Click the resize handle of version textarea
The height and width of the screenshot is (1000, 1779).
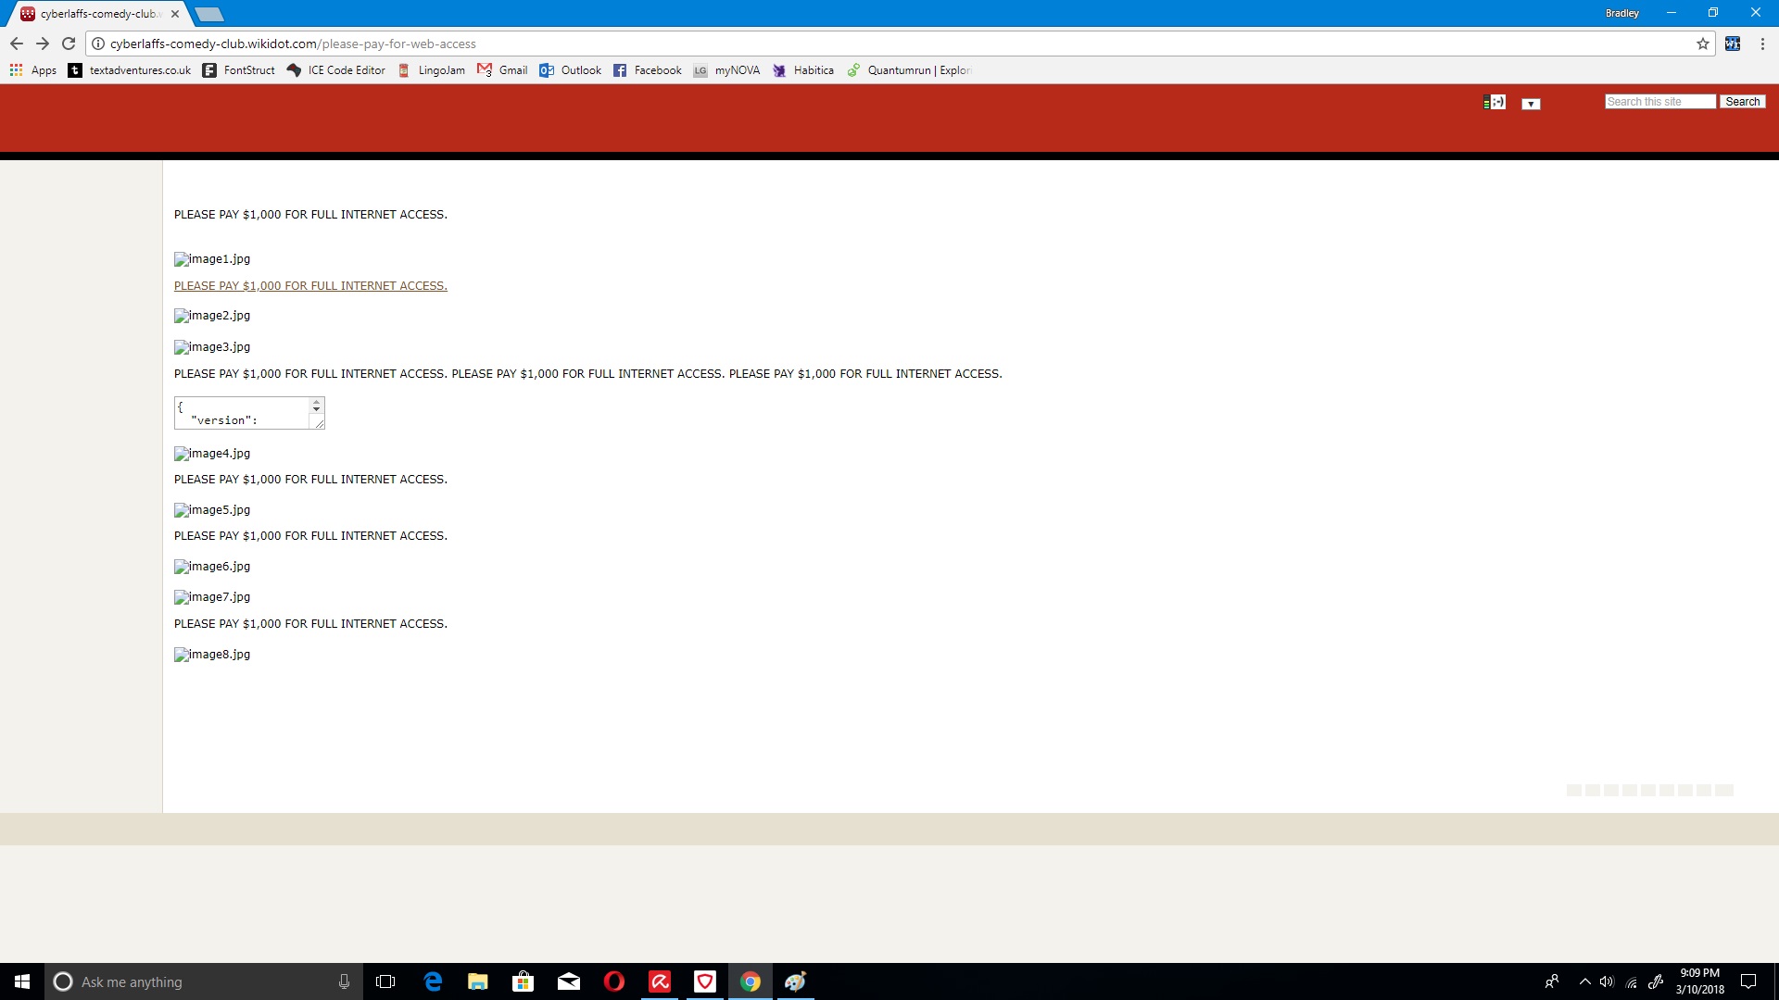coord(318,423)
